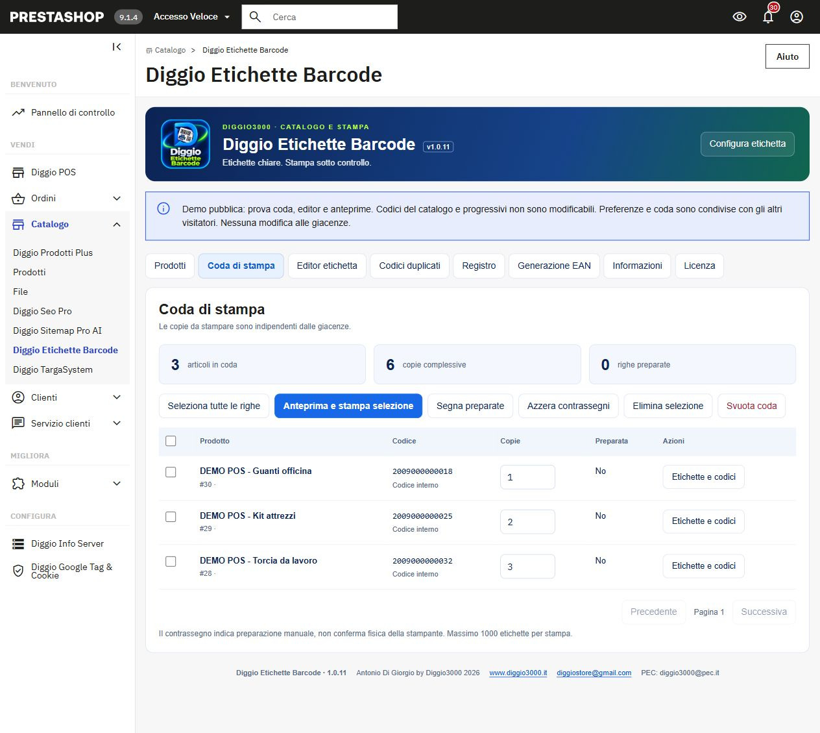Check the Torcia da lavoro row checkbox
The width and height of the screenshot is (820, 733).
[171, 562]
